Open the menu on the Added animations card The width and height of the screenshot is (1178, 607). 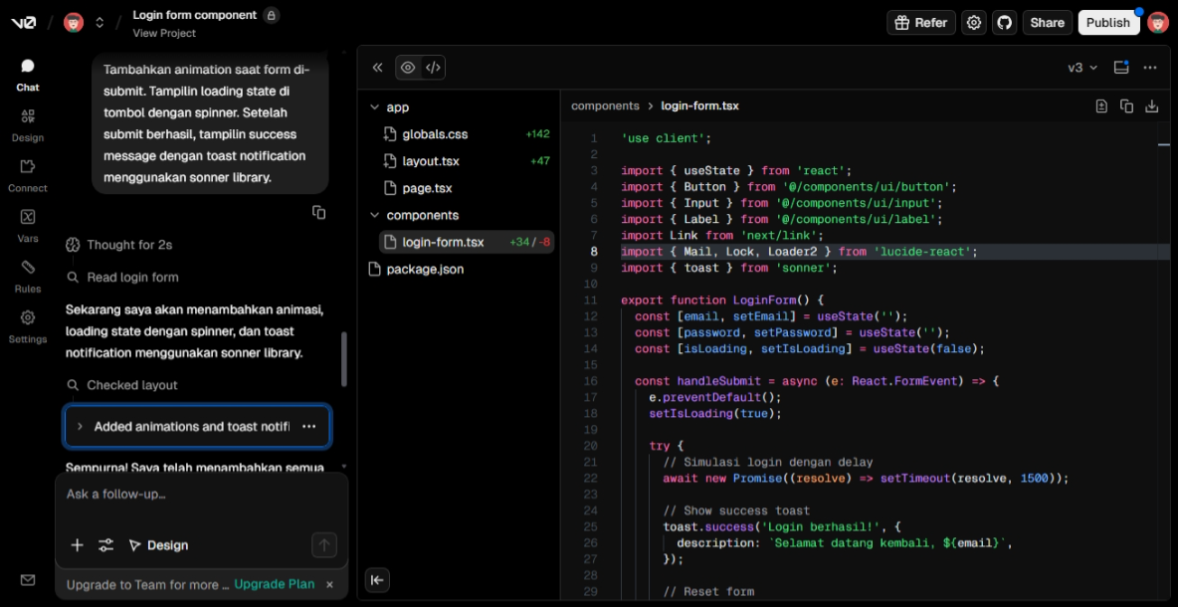tap(309, 426)
